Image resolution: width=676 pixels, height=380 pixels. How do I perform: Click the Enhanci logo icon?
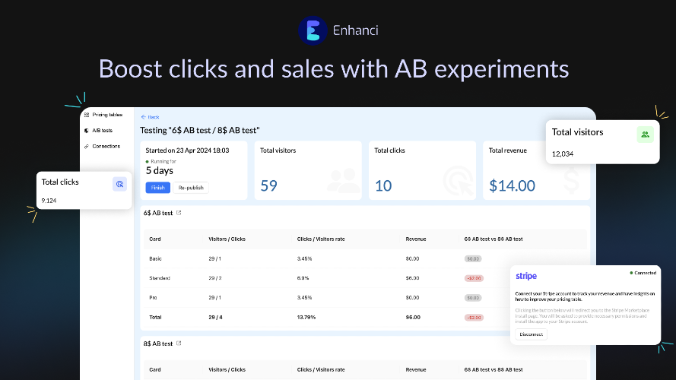coord(313,30)
